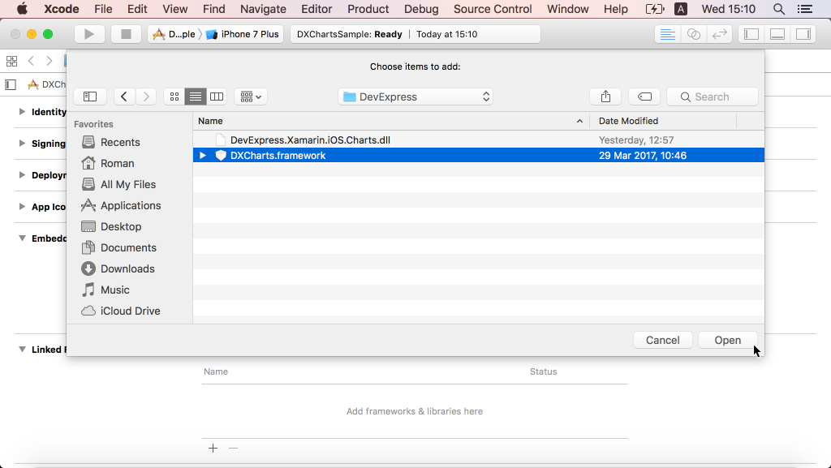This screenshot has height=468, width=831.
Task: Open the item grouping dropdown
Action: click(x=250, y=96)
